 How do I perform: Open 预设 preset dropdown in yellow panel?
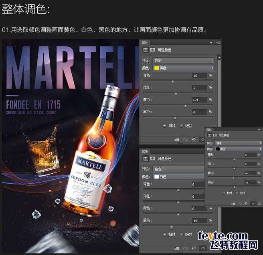point(184,60)
